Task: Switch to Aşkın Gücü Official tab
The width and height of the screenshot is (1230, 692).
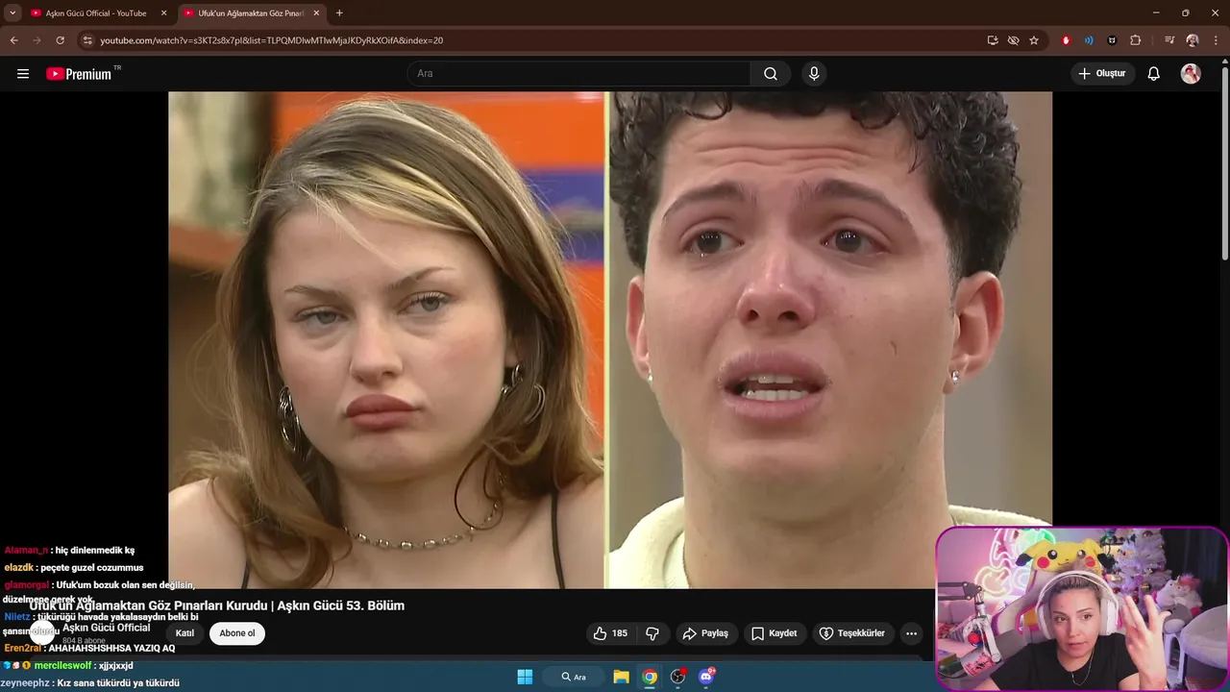Action: coord(96,13)
